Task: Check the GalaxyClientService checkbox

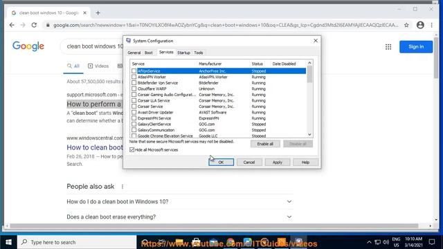Action: click(x=134, y=124)
